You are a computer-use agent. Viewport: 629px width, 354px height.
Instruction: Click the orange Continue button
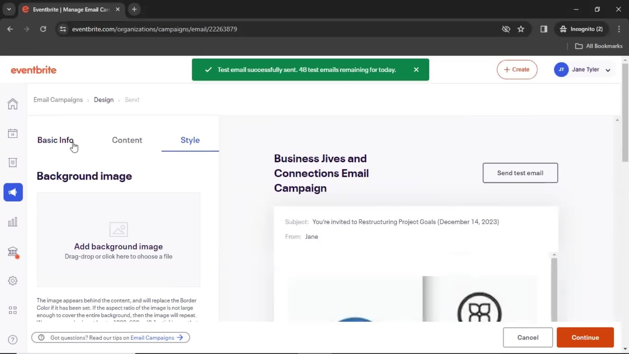click(x=585, y=337)
